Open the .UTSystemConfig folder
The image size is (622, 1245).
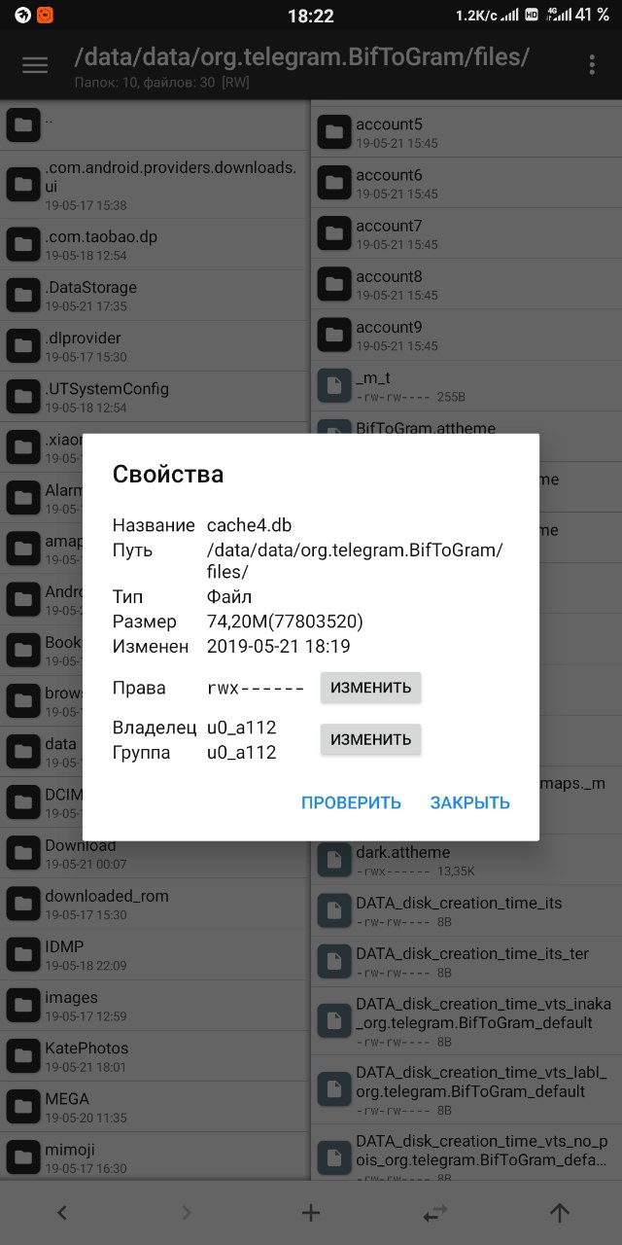[x=155, y=396]
